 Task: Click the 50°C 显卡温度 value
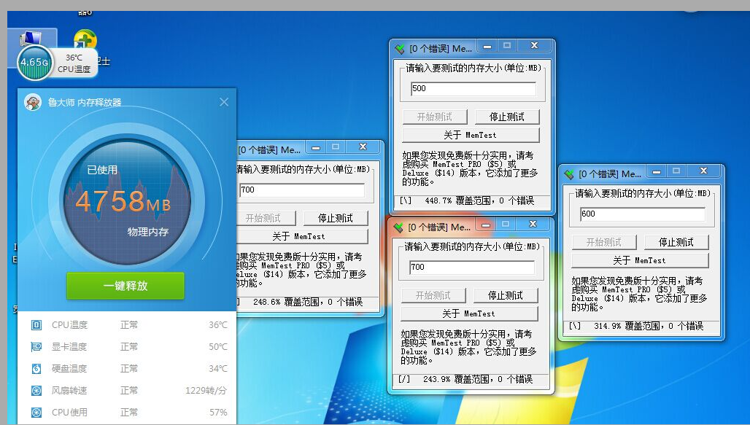coord(218,346)
